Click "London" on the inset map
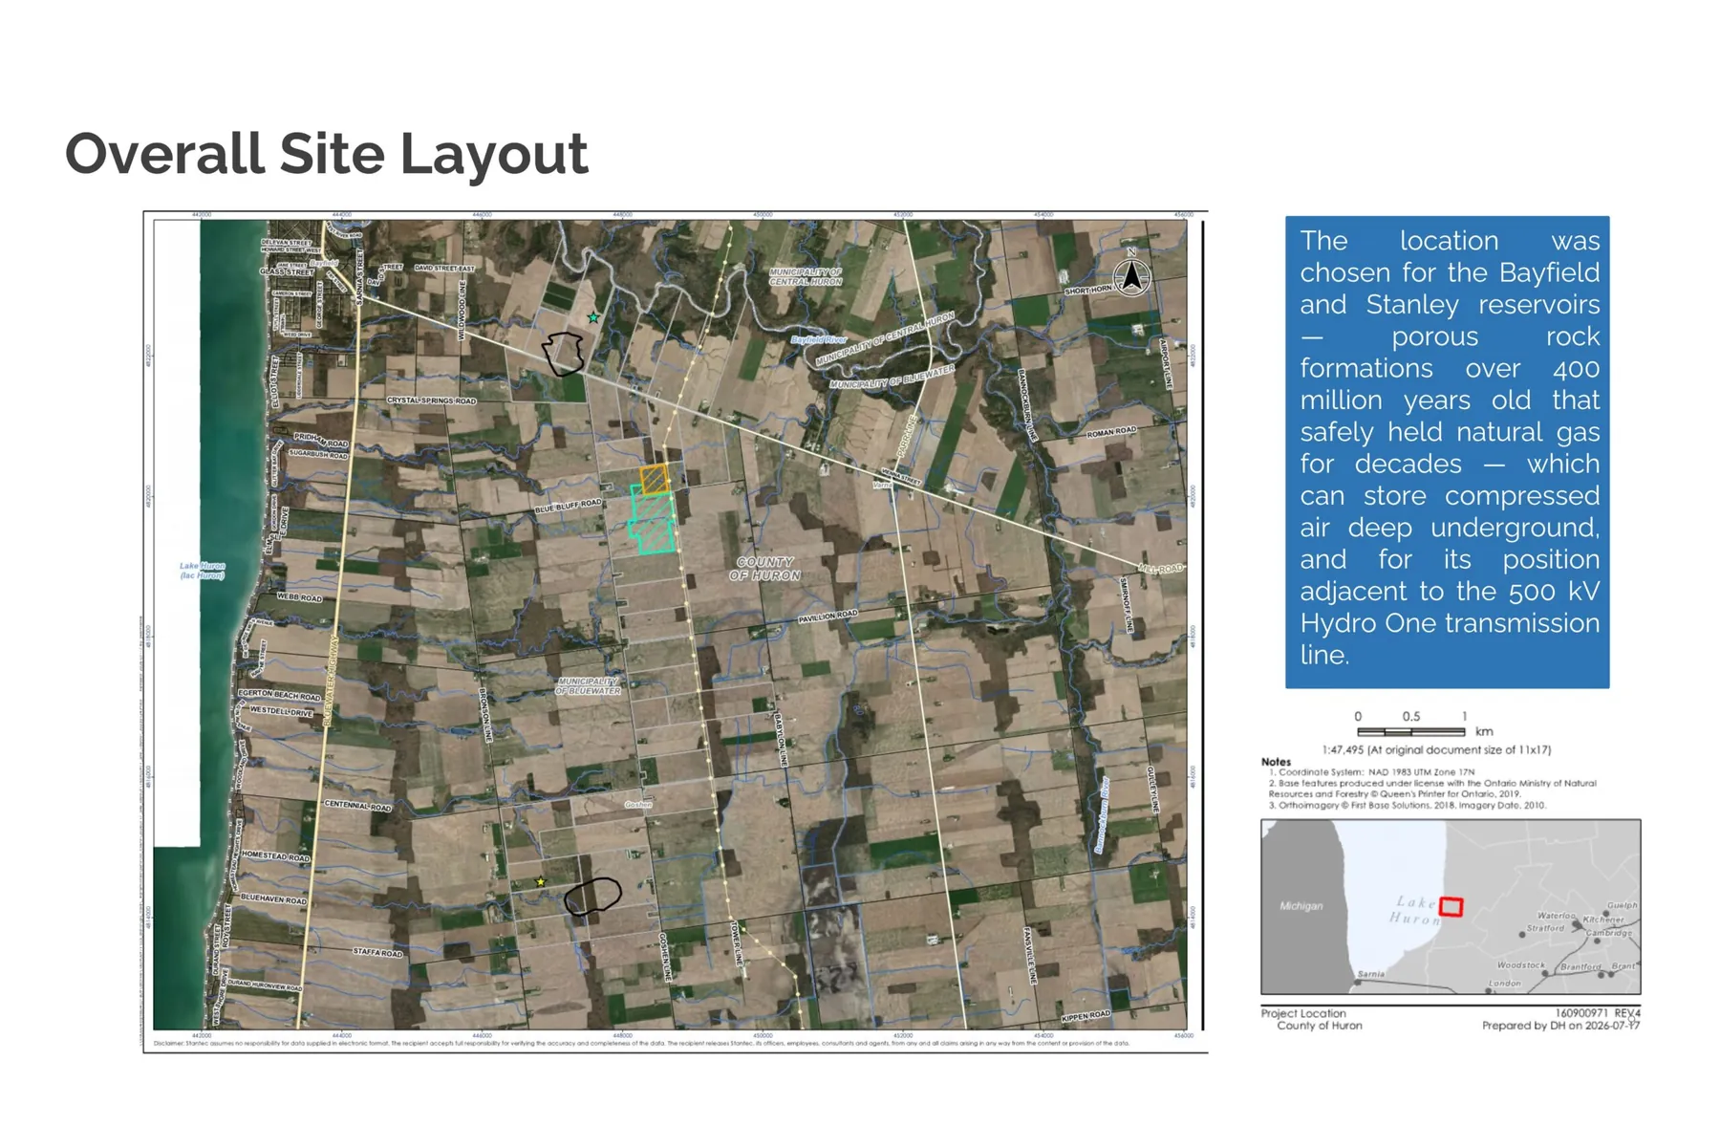 coord(1505,984)
